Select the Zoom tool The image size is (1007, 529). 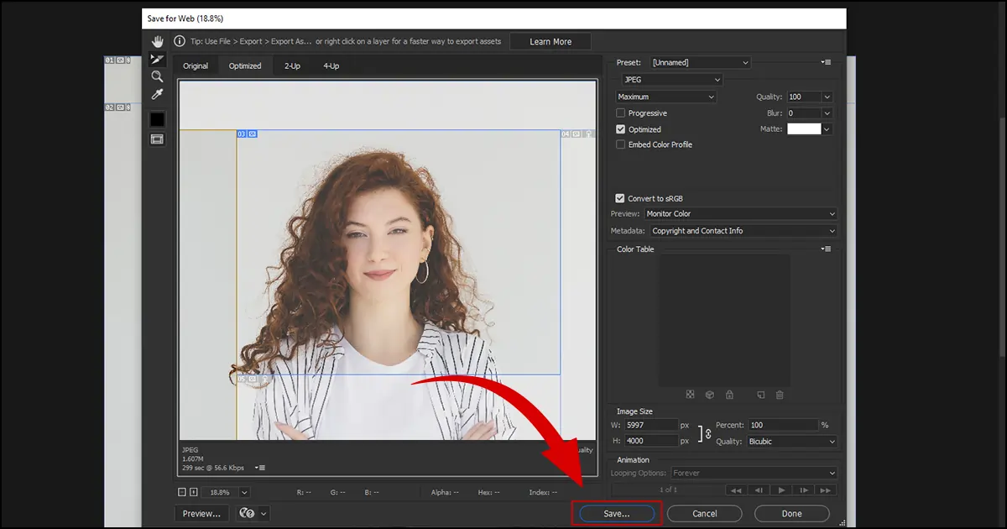pyautogui.click(x=157, y=76)
